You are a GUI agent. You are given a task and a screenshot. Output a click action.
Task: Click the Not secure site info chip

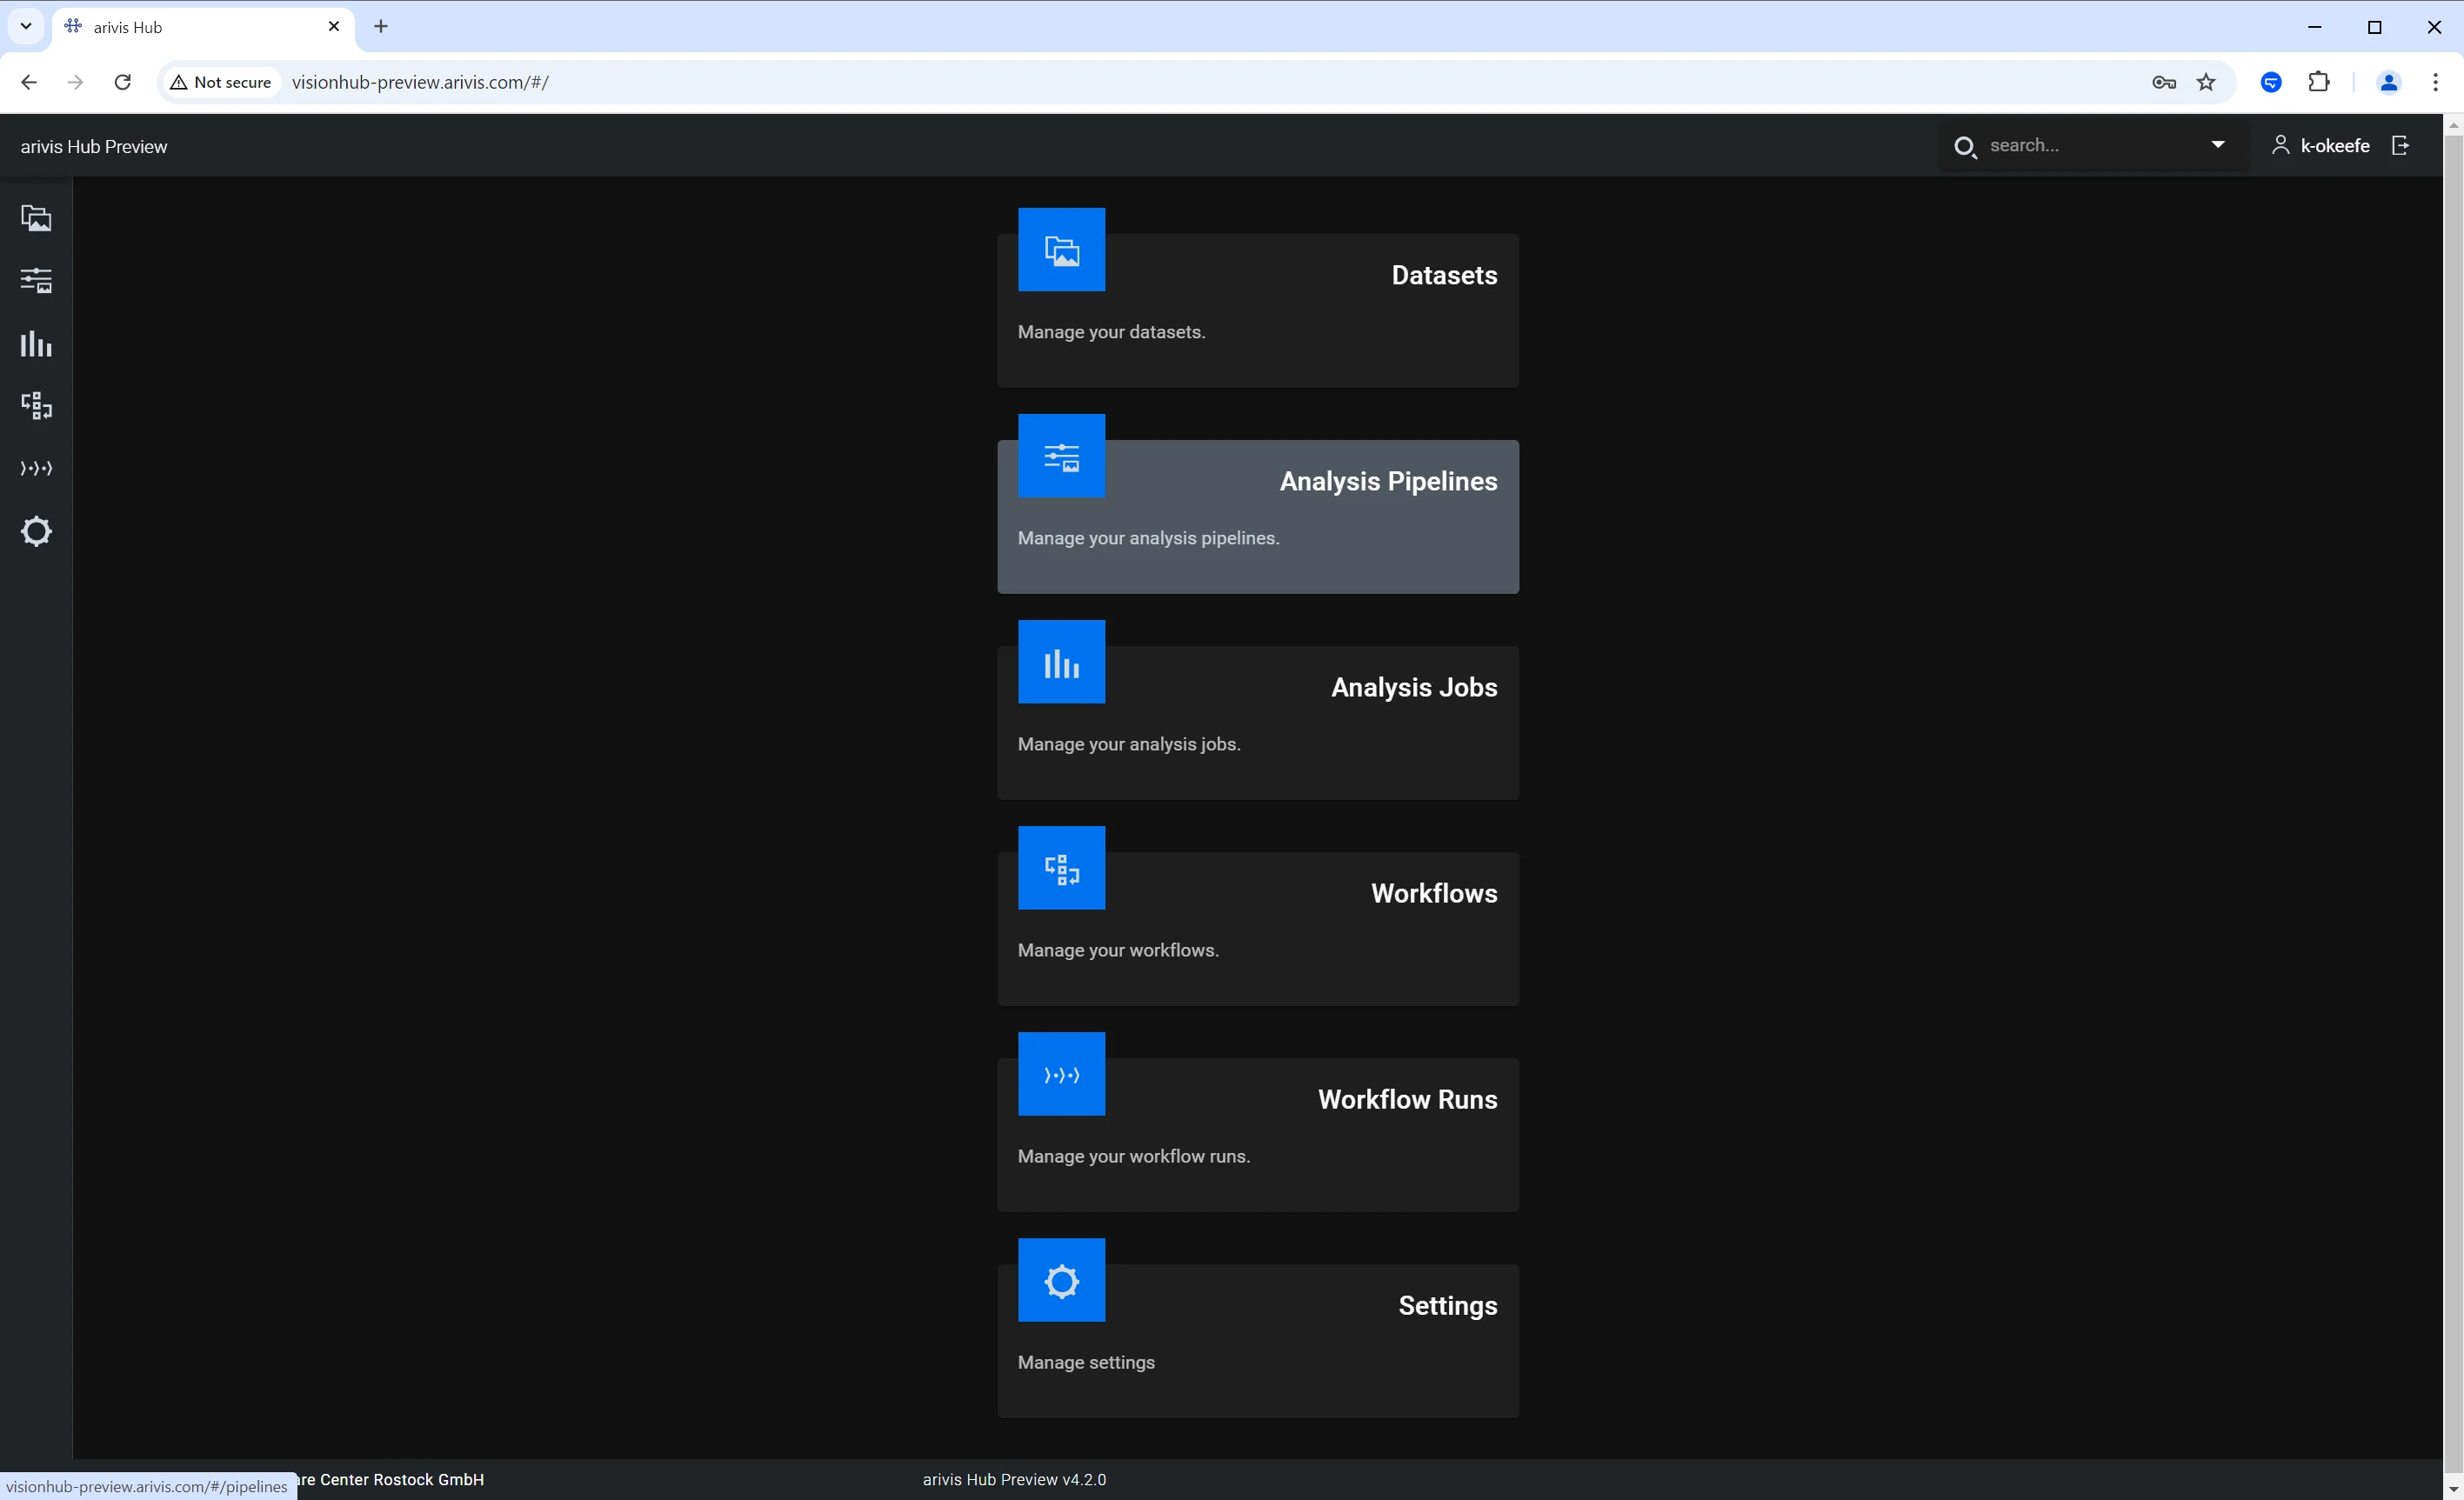[x=222, y=82]
